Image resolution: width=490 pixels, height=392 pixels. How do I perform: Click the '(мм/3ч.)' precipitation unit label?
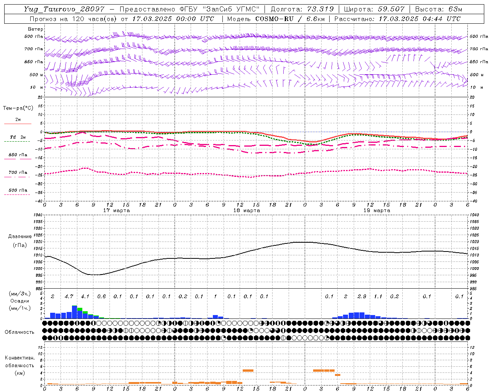(20, 294)
